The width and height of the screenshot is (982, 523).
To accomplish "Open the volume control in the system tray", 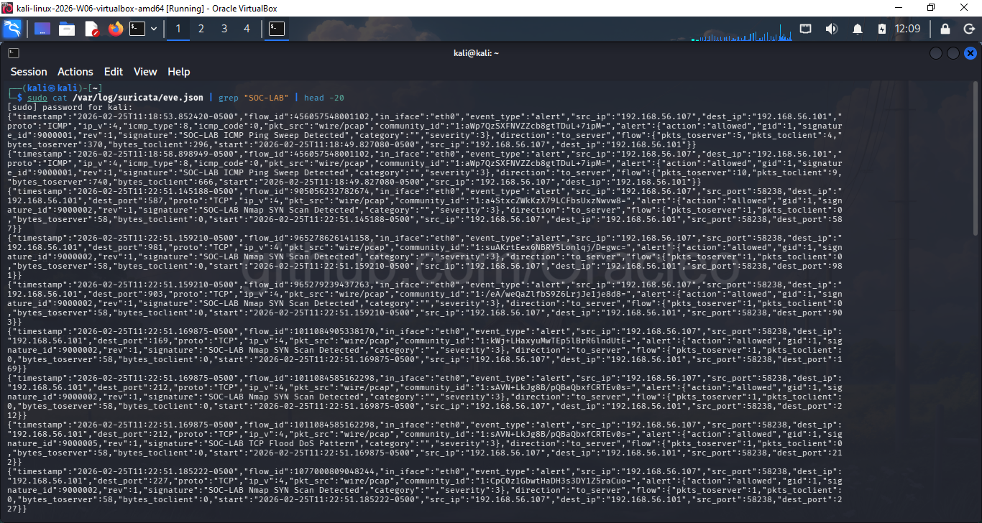I will [x=832, y=29].
